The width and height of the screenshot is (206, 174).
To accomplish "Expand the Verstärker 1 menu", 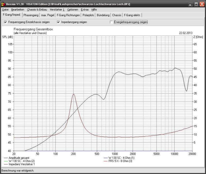I will point(57,10).
